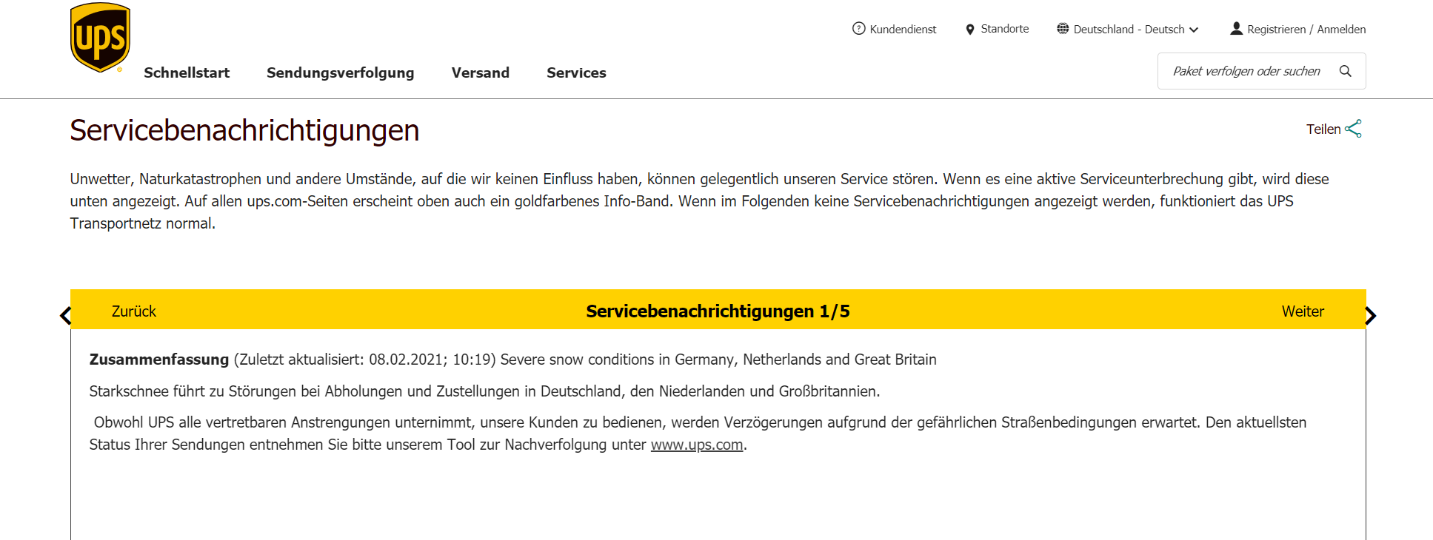The height and width of the screenshot is (540, 1433).
Task: Click the magnifying glass search icon
Action: tap(1346, 71)
